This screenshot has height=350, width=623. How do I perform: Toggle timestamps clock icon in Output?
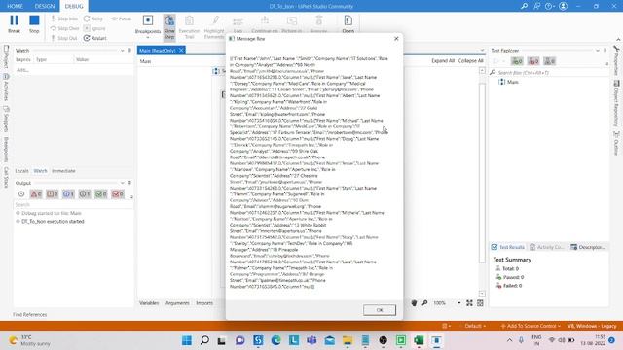21,194
